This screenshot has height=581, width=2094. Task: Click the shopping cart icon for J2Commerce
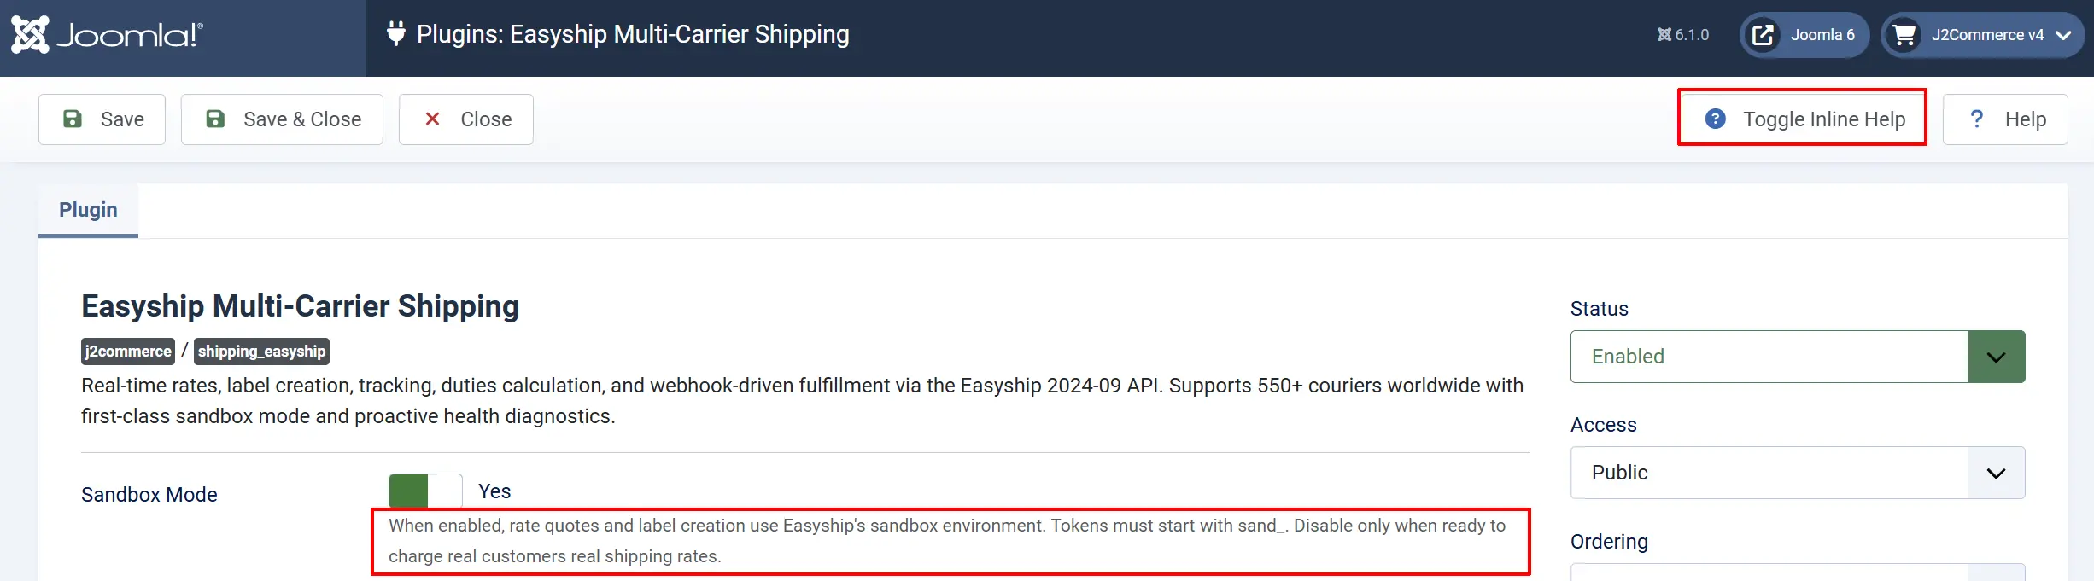click(x=1904, y=35)
